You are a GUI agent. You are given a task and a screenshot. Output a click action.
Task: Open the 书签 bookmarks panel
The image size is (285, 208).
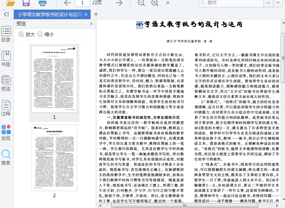pos(6,58)
